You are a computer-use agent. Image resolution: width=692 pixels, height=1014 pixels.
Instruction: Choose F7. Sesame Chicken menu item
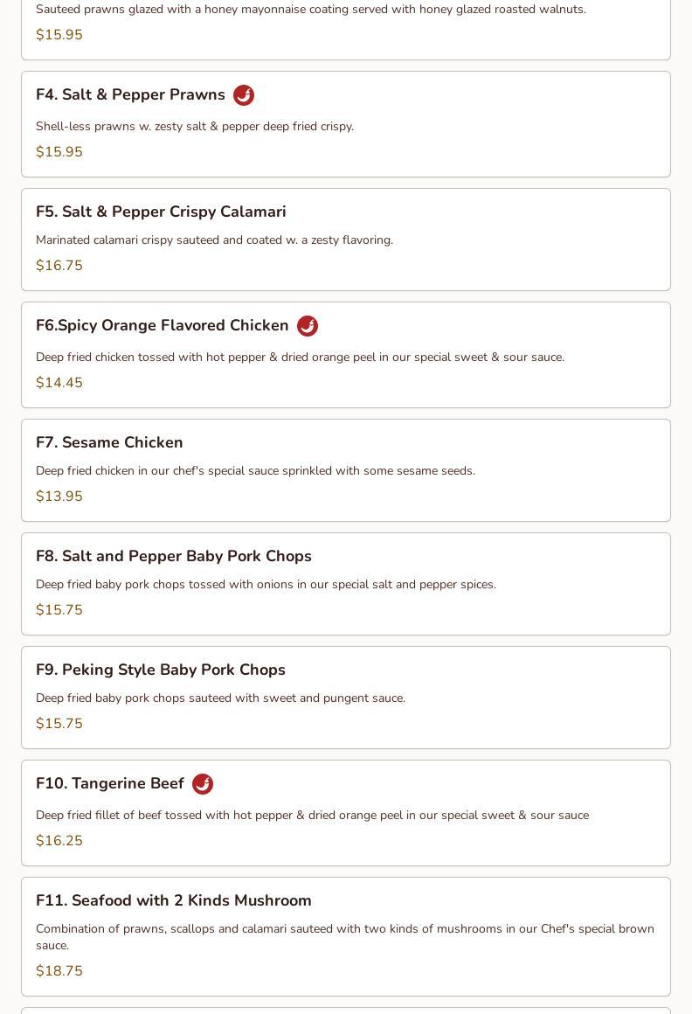point(109,442)
